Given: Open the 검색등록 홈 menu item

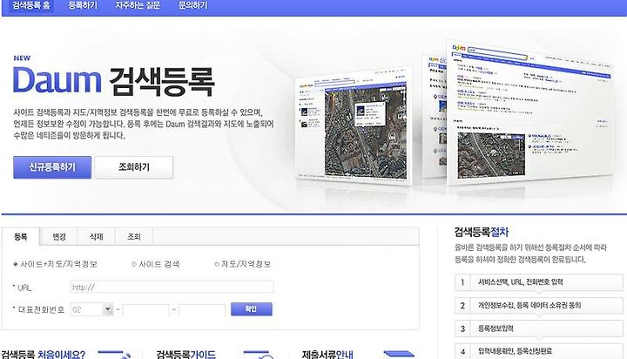Looking at the screenshot, I should click(x=30, y=5).
